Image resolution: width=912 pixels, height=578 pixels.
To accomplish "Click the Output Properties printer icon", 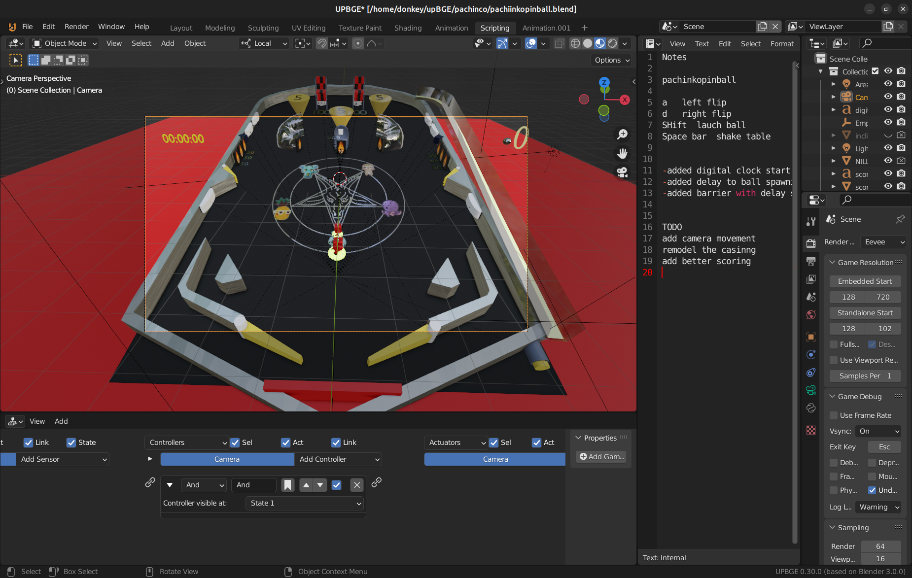I will pos(811,261).
